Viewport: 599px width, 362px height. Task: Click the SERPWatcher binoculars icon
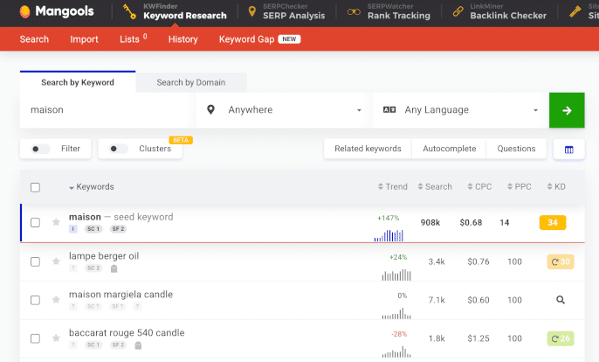pos(354,12)
